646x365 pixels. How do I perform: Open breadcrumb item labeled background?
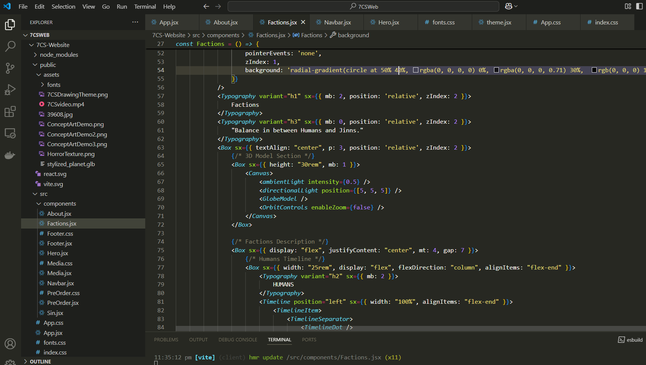coord(353,35)
